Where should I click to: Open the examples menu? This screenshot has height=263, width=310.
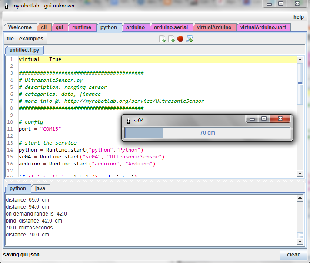[x=31, y=39]
